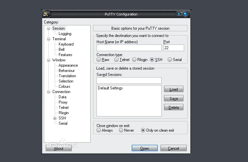Open the Bell category
The height and width of the screenshot is (162, 248).
(x=62, y=49)
